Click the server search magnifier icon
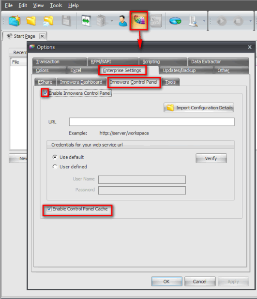The height and width of the screenshot is (299, 257). [193, 21]
